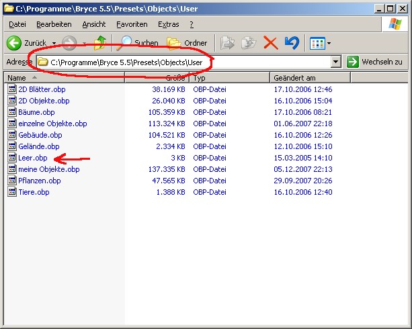Click the Windows flag logo
Viewport: 412px width, 329px height.
click(395, 24)
